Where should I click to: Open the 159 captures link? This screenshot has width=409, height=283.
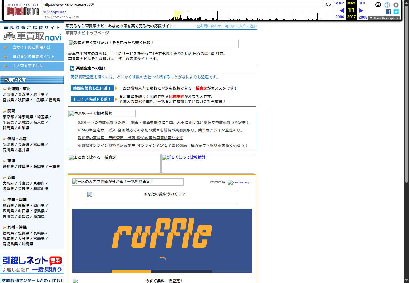click(55, 12)
